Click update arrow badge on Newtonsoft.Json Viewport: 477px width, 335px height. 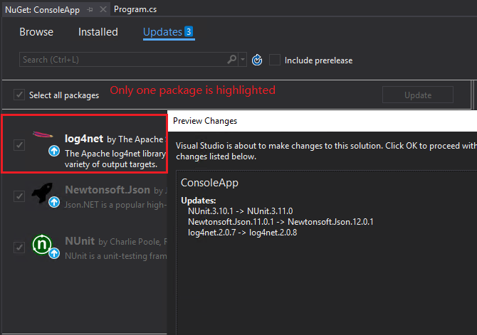[54, 202]
